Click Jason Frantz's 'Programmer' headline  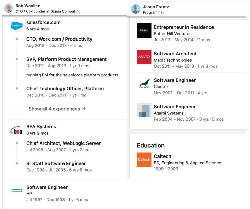[153, 12]
